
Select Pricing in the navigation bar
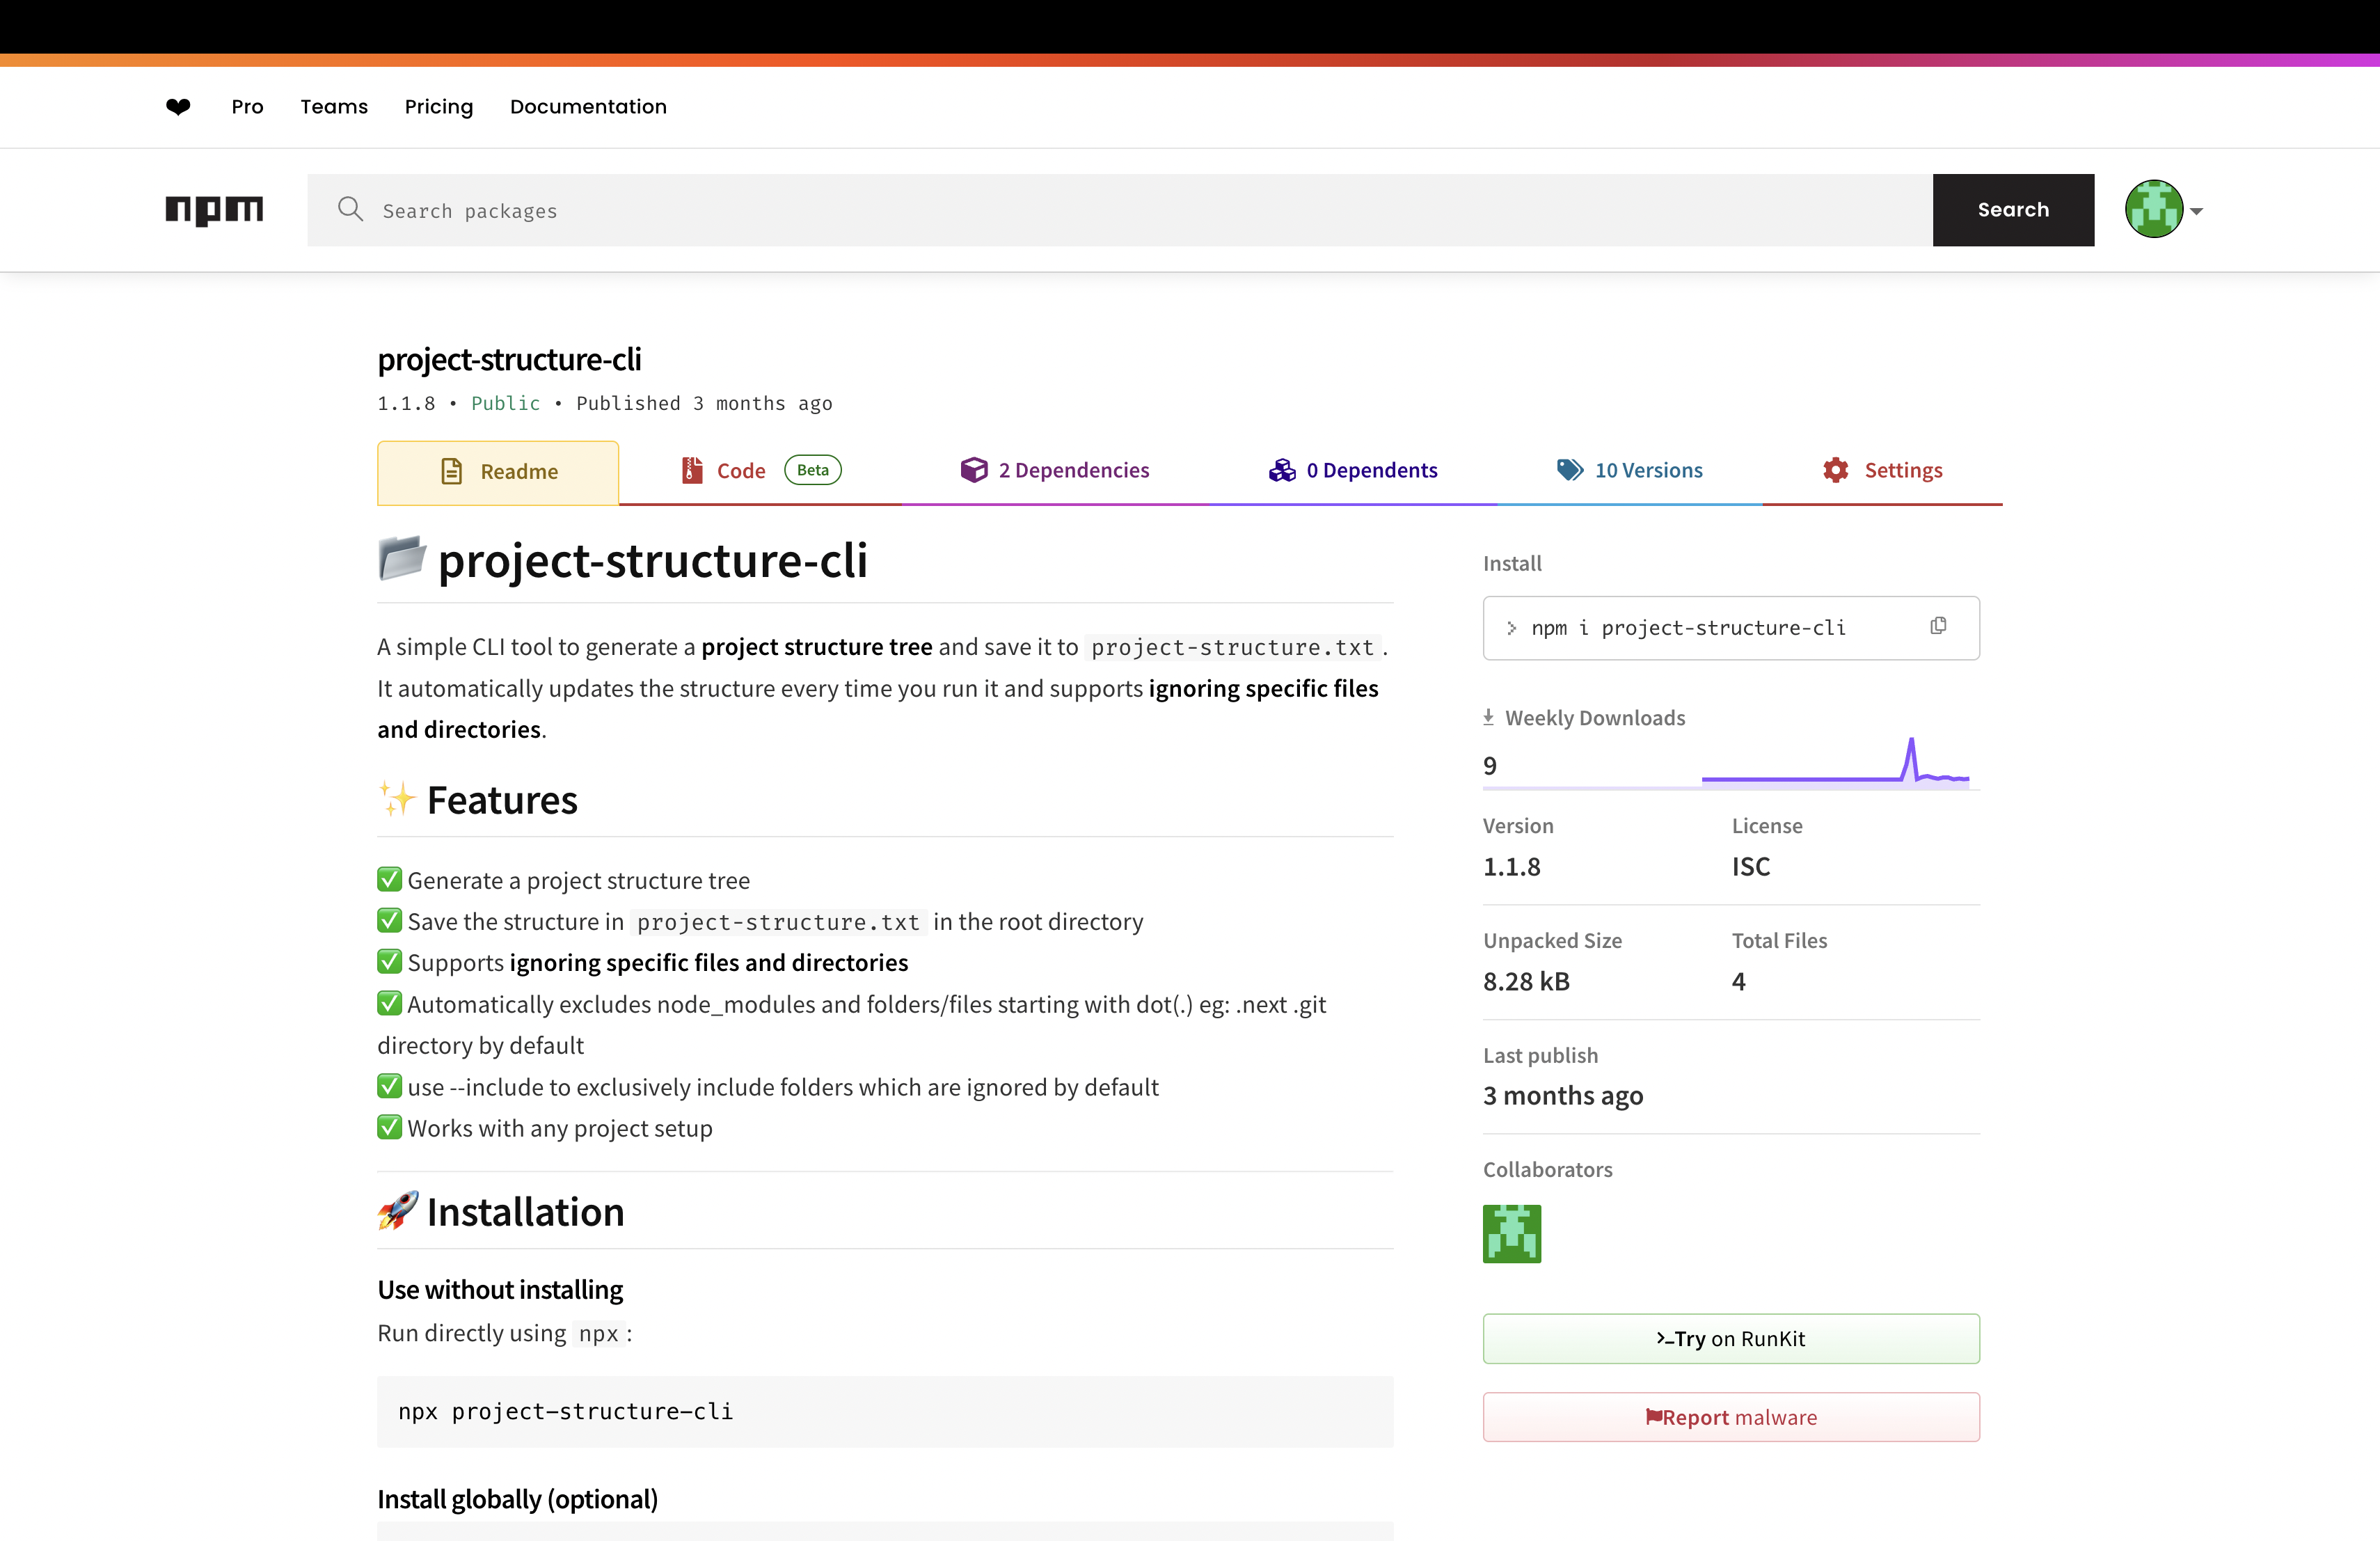pyautogui.click(x=439, y=106)
